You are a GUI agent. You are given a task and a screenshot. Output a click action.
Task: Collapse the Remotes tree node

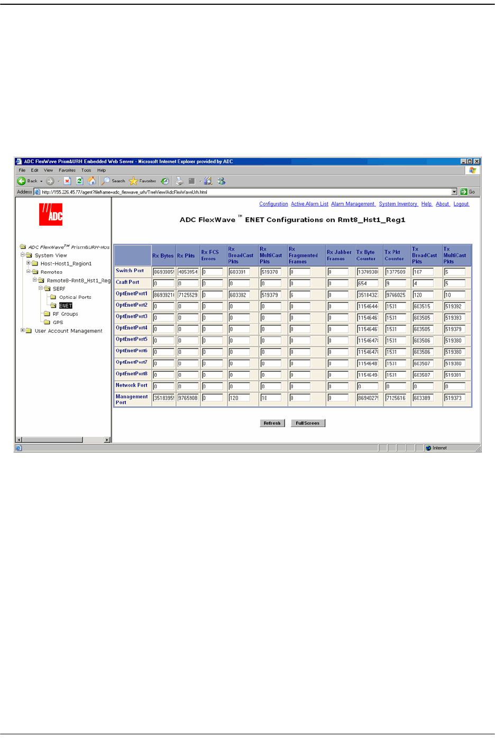coord(29,271)
